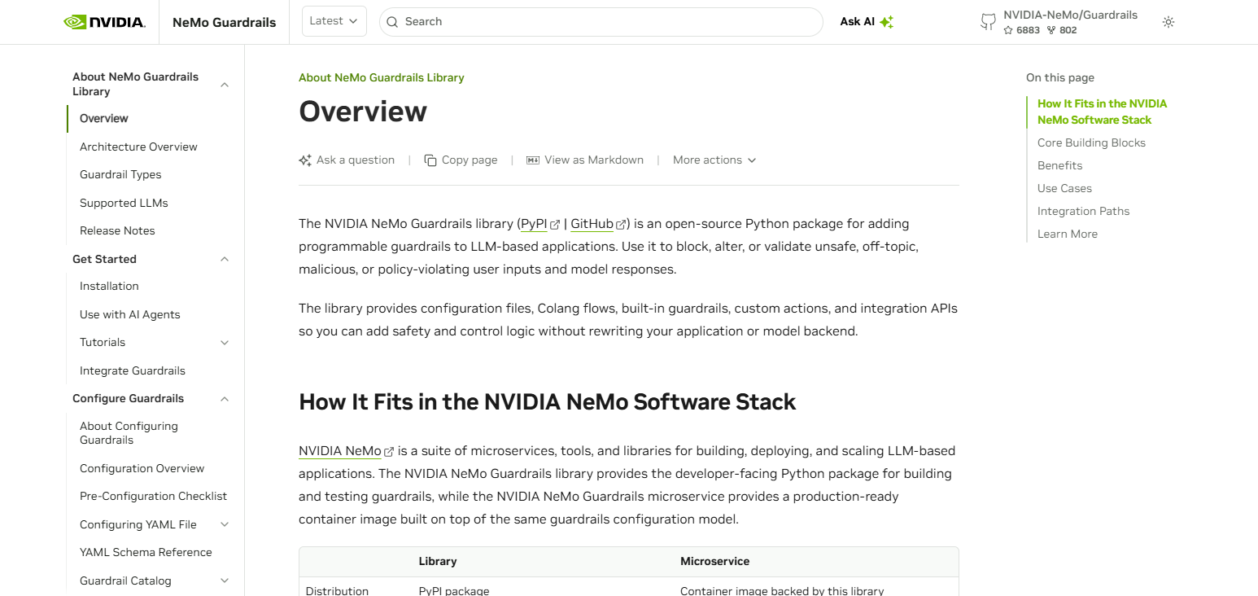The height and width of the screenshot is (596, 1258).
Task: Open the NVIDIA NeMo link
Action: click(340, 451)
